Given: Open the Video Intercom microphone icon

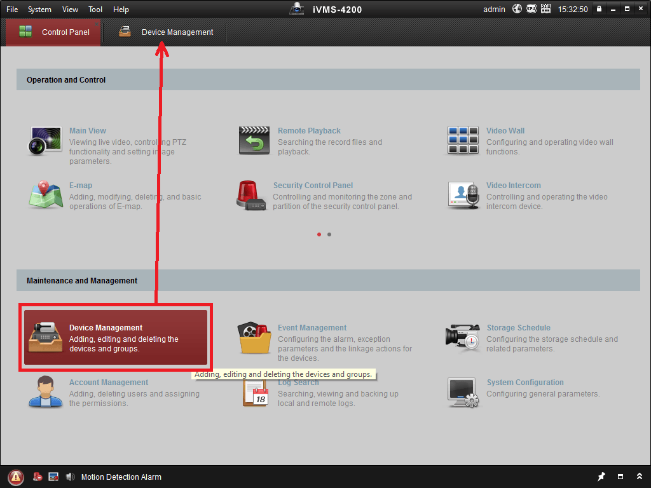Looking at the screenshot, I should pyautogui.click(x=463, y=195).
